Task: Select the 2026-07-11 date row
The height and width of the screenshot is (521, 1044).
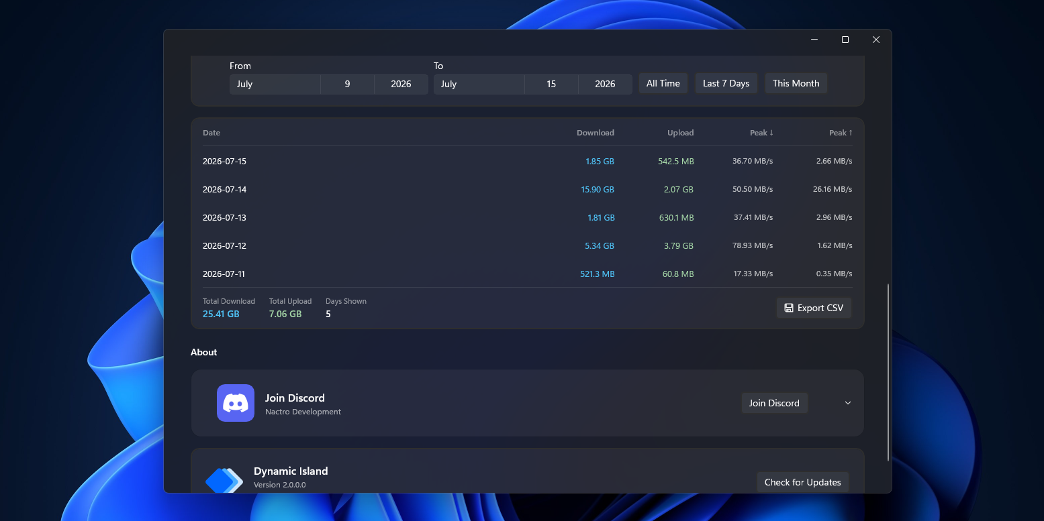Action: click(x=528, y=274)
